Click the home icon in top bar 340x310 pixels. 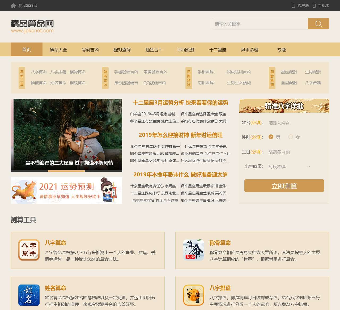pyautogui.click(x=13, y=6)
